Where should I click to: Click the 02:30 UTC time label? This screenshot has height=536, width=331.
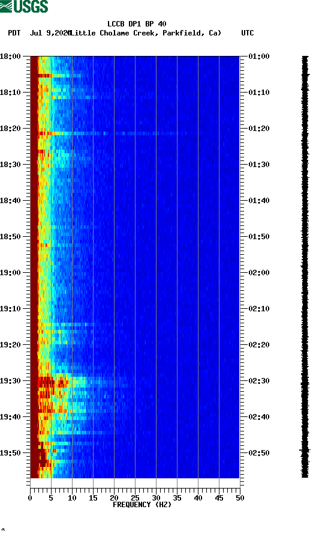tap(259, 381)
